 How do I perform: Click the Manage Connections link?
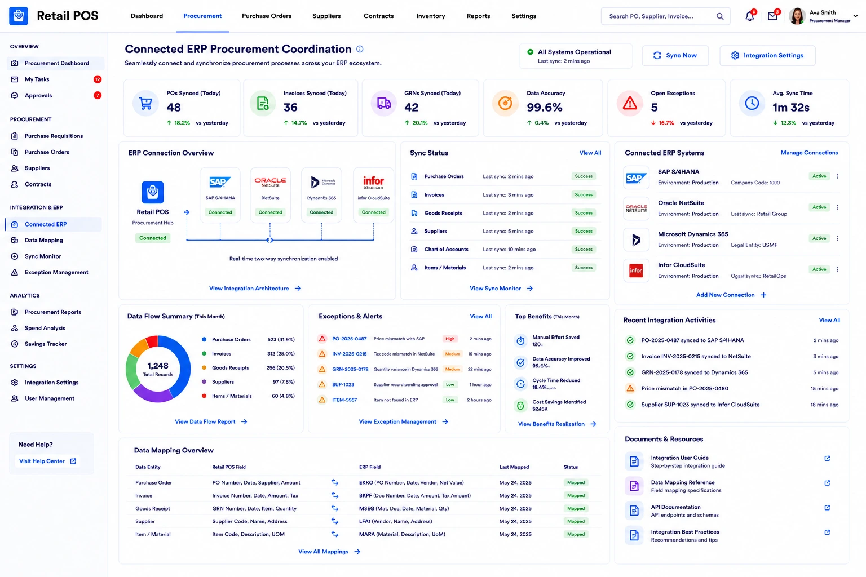click(x=809, y=153)
